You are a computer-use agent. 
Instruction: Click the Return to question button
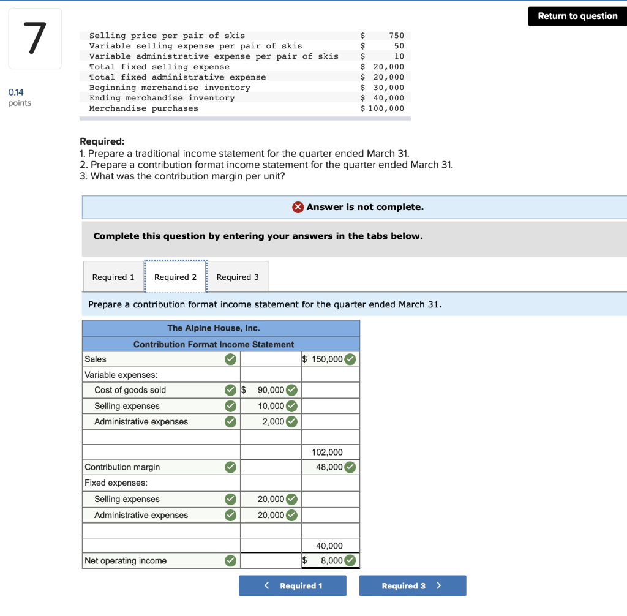tap(577, 16)
